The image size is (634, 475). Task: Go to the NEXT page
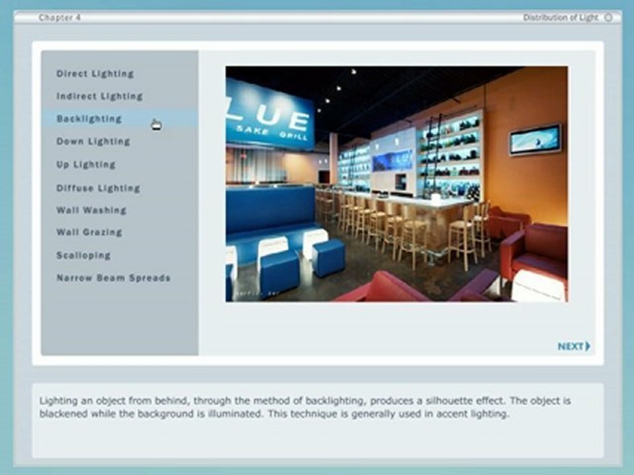tap(574, 346)
